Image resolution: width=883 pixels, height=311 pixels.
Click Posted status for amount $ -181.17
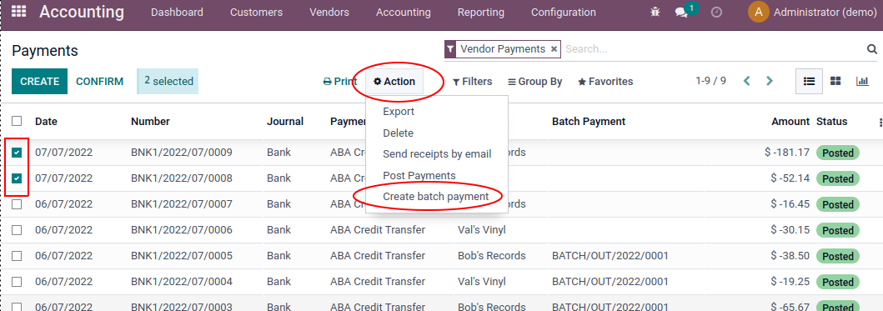tap(838, 153)
